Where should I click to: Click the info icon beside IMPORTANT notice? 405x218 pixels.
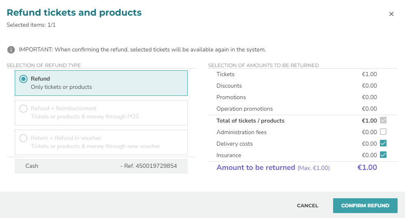[x=11, y=50]
